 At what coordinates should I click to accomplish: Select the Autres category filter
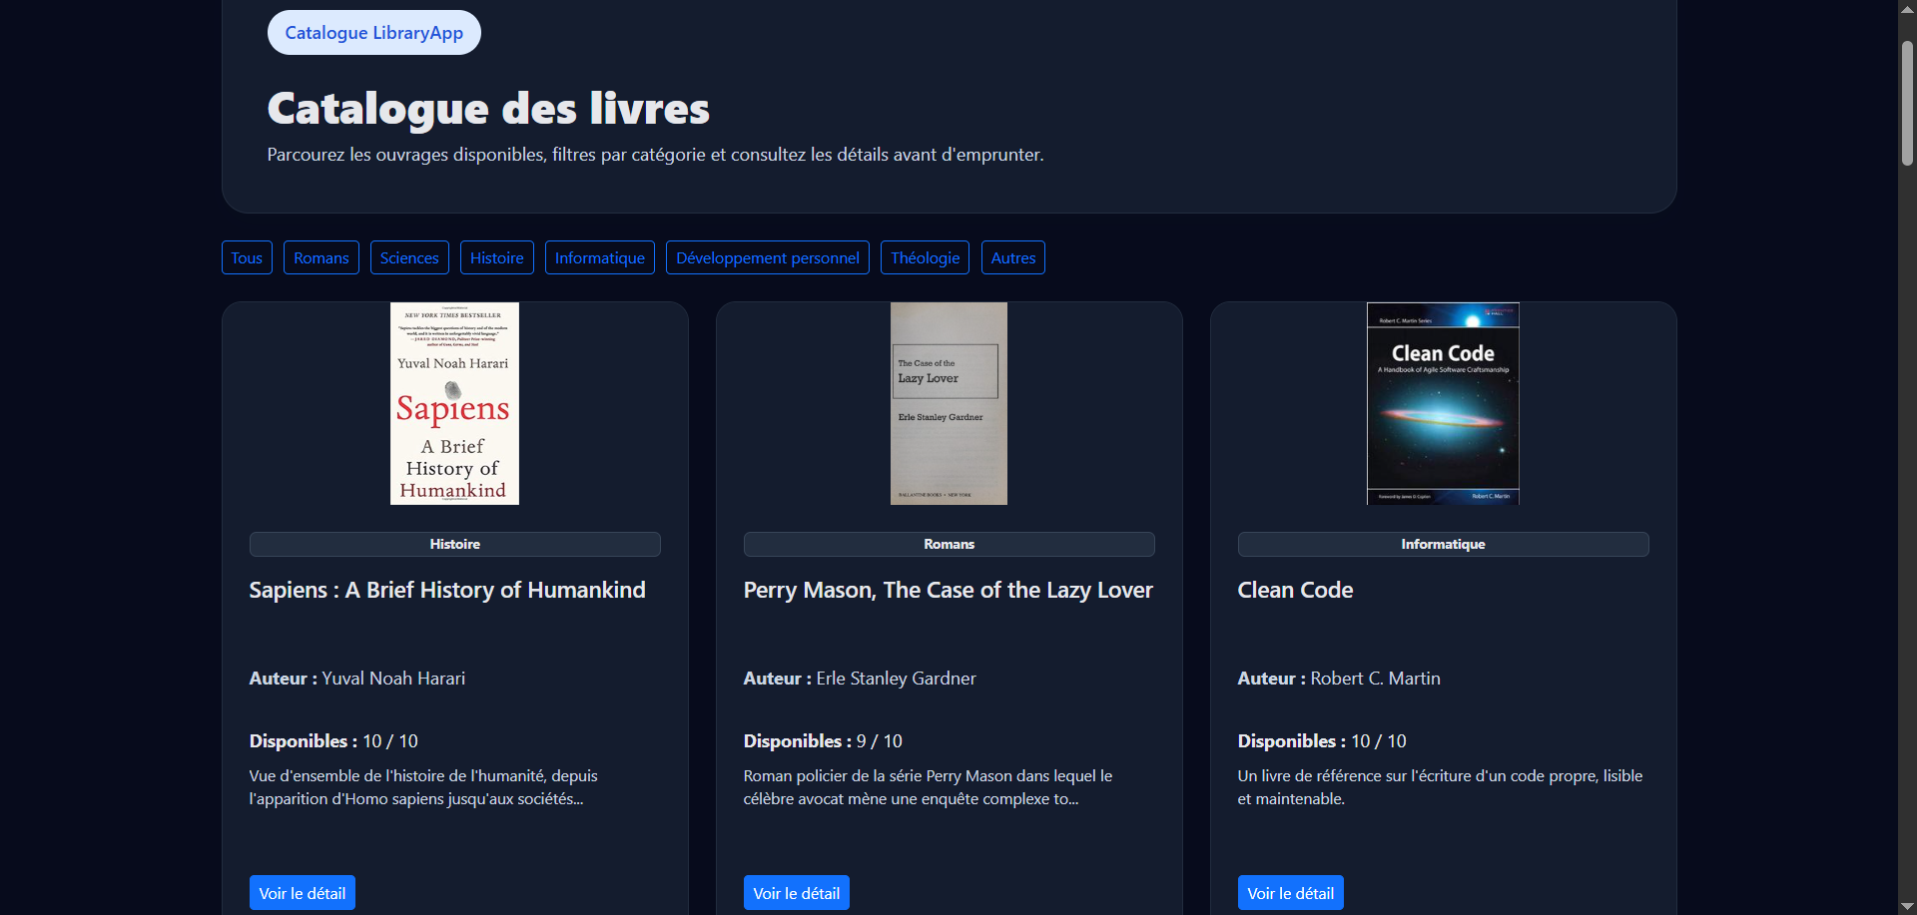[x=1013, y=257]
